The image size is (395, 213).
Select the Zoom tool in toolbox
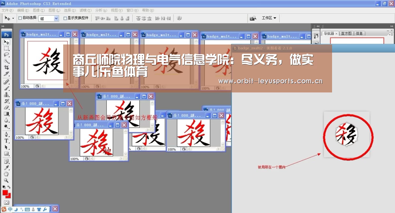point(6,181)
